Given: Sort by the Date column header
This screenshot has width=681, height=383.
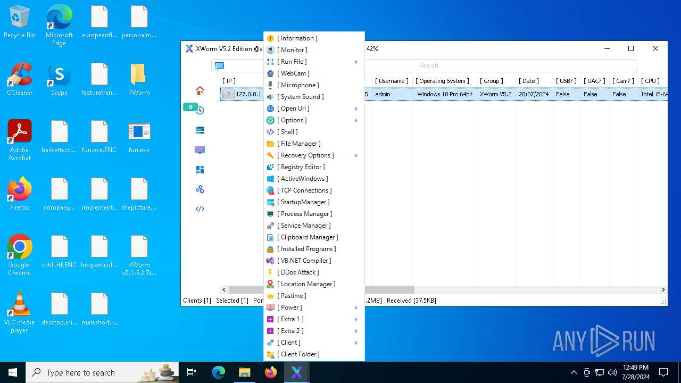Looking at the screenshot, I should tap(529, 81).
